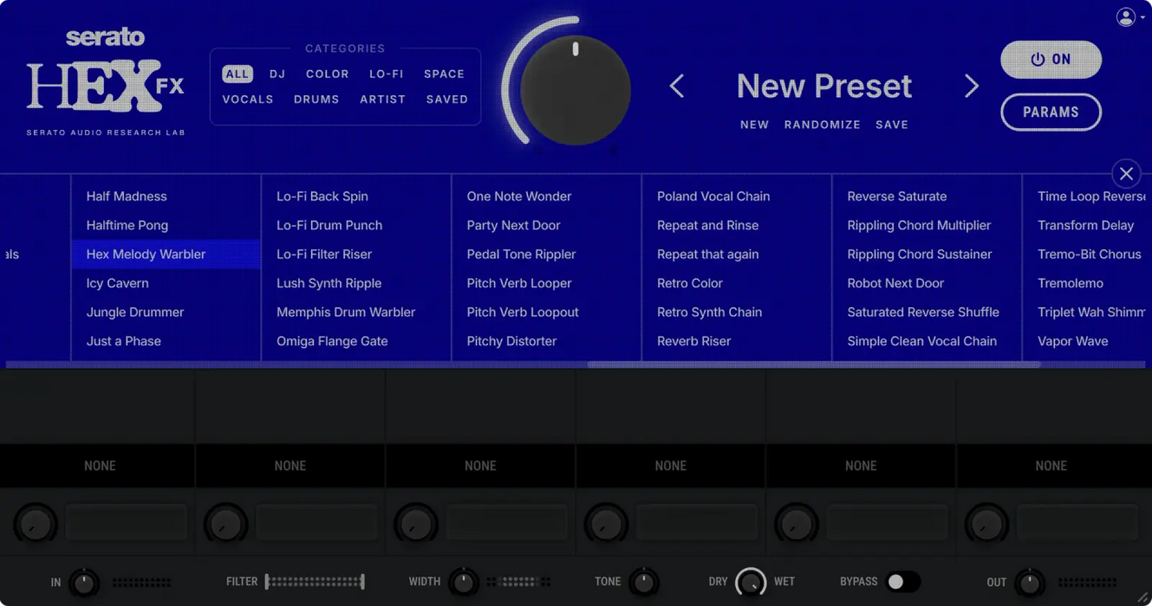Click the WIDTH knob
1152x606 pixels.
[464, 582]
